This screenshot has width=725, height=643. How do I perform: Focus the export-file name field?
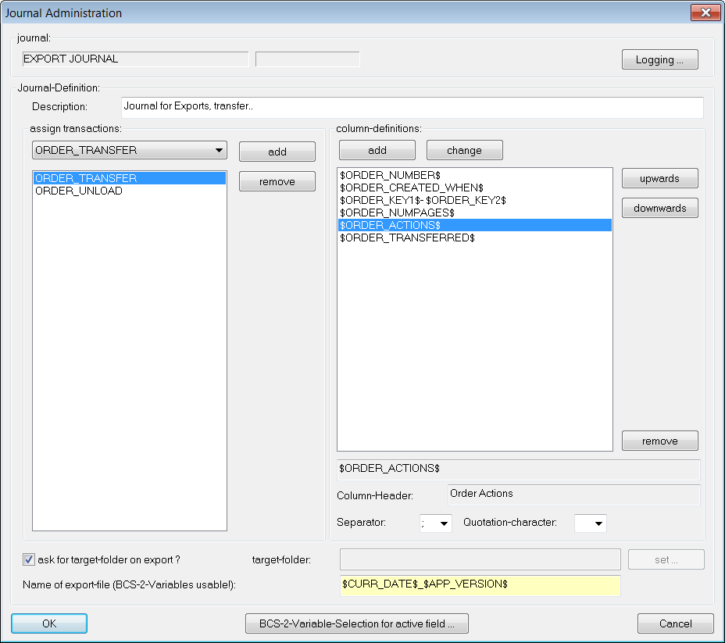(480, 585)
